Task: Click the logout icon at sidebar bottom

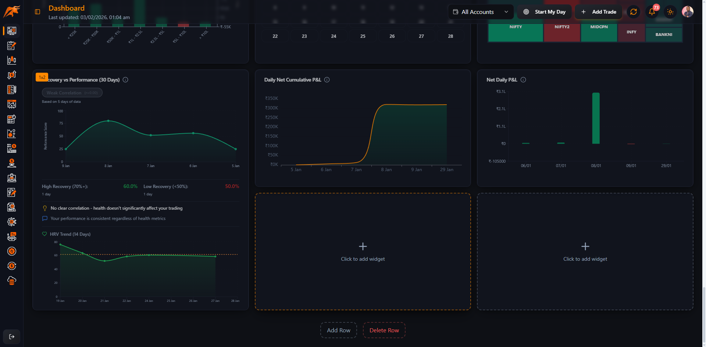Action: (12, 336)
